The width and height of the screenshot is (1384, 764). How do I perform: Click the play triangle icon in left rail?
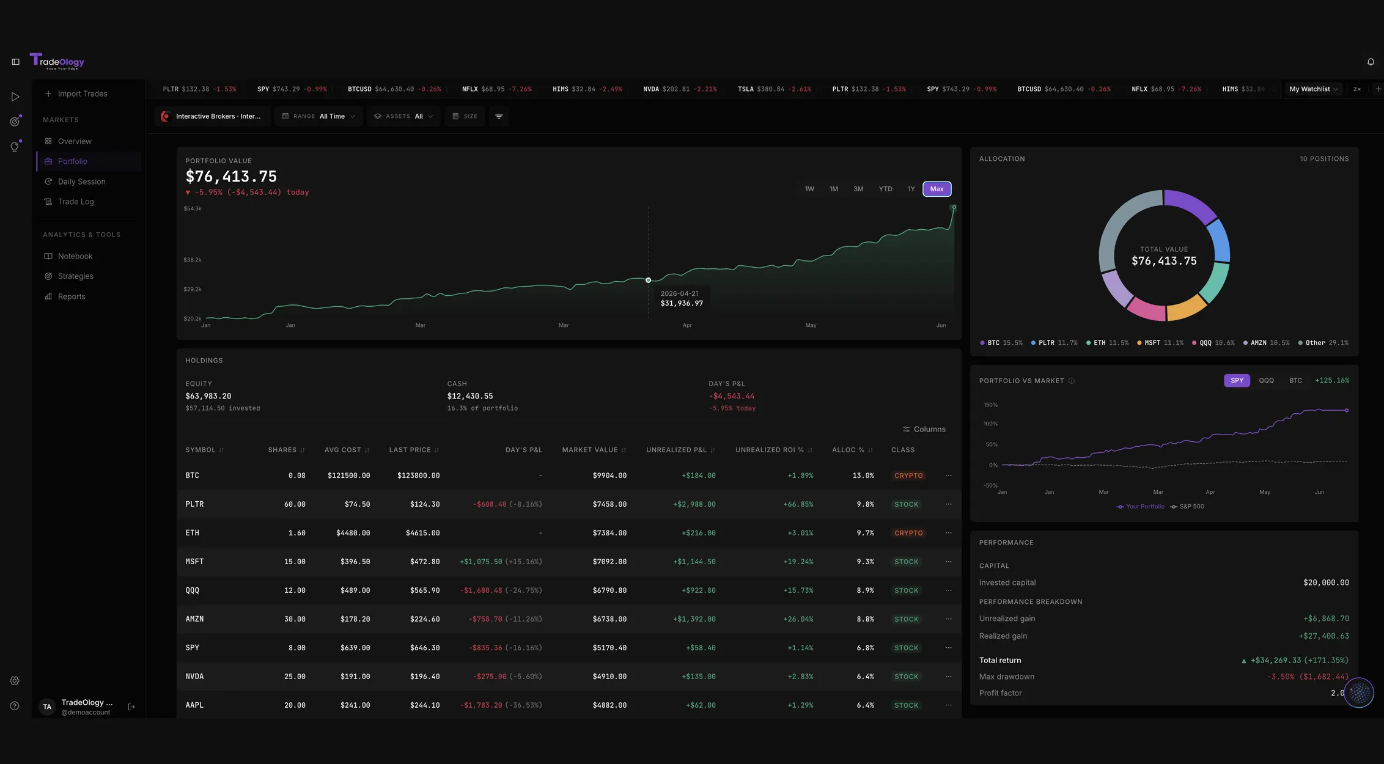(15, 97)
